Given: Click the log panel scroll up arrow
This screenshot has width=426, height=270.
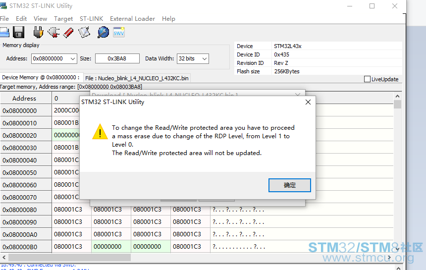Looking at the screenshot, I should pos(398,268).
